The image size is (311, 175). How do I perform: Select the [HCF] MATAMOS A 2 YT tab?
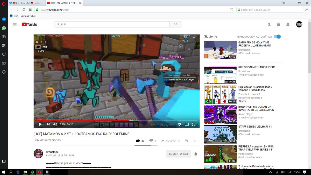pyautogui.click(x=64, y=3)
